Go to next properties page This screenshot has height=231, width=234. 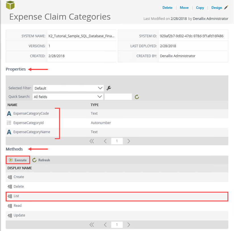tap(129, 141)
